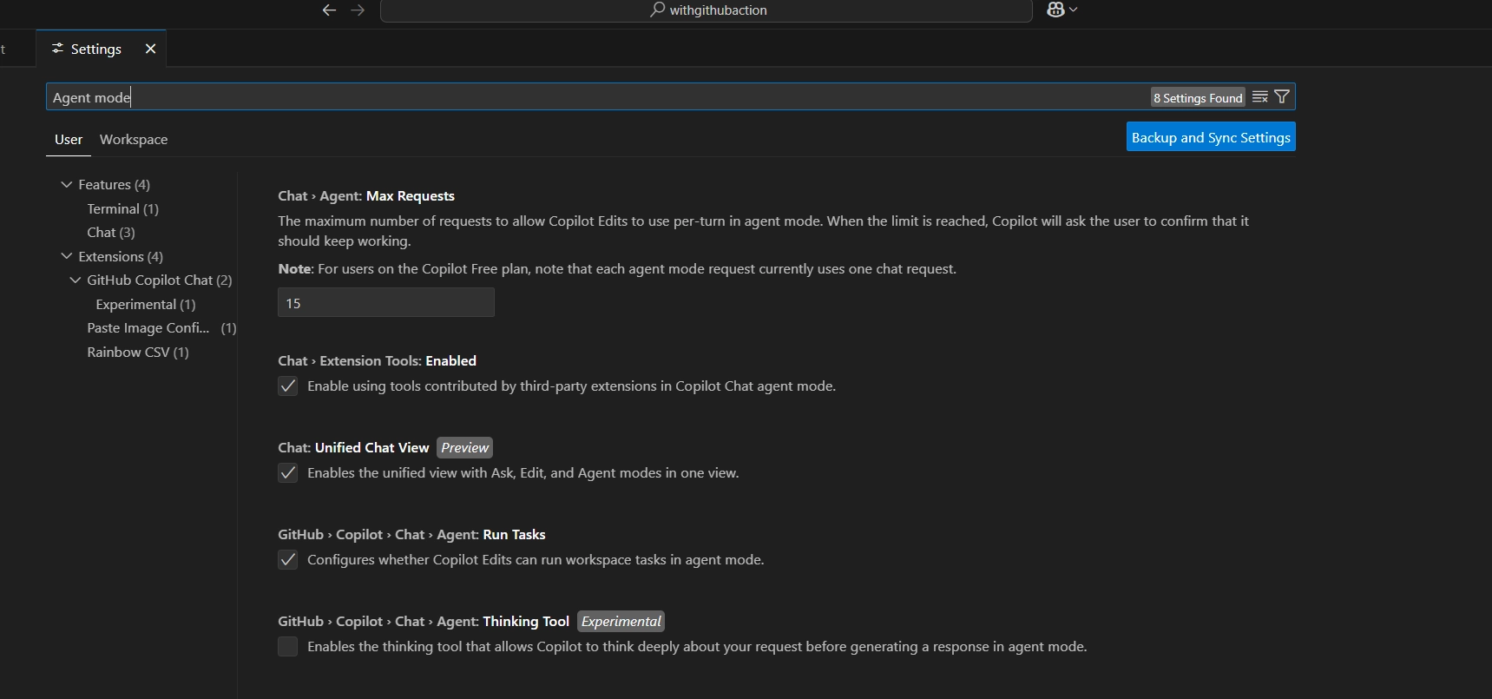Toggle Extension Tools Enabled checkbox
This screenshot has height=699, width=1492.
pos(288,386)
